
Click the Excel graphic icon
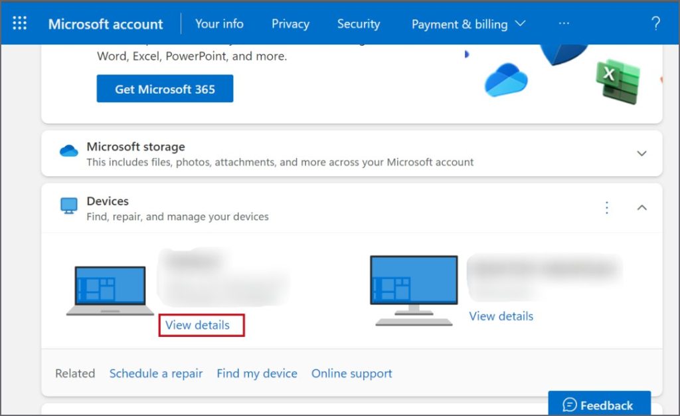618,82
